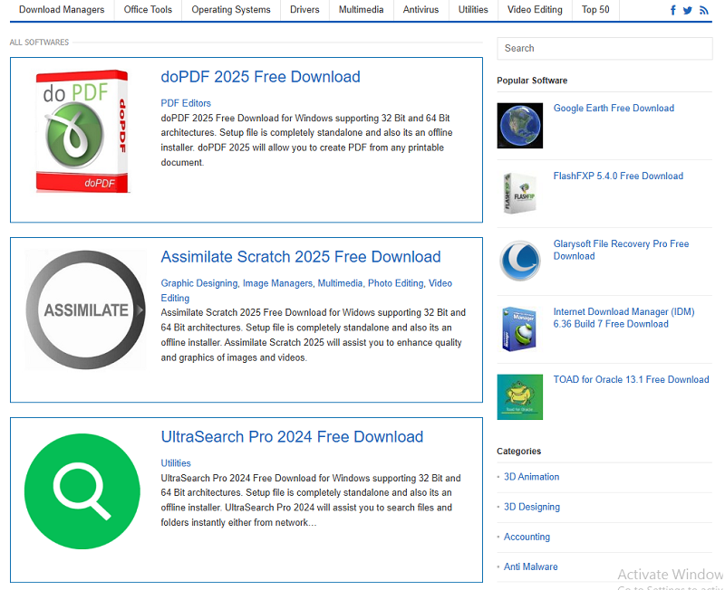725x590 pixels.
Task: Open the Operating Systems menu
Action: pos(231,10)
